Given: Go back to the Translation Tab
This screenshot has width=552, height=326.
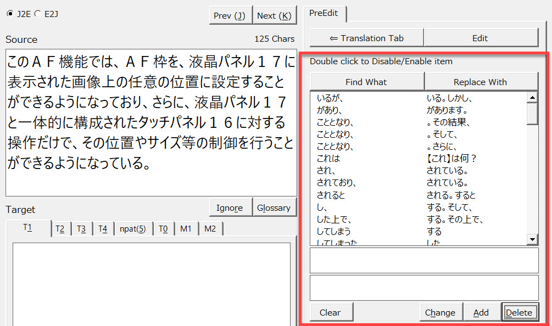Looking at the screenshot, I should (x=366, y=38).
